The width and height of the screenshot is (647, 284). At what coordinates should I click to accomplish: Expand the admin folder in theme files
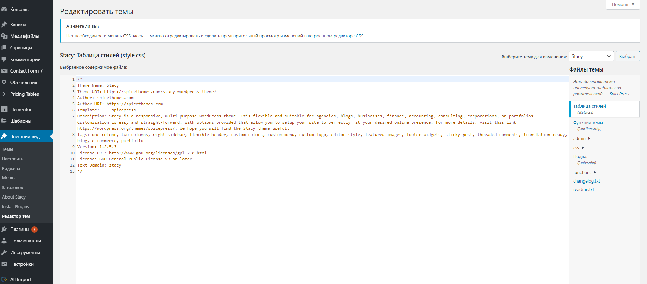(582, 138)
